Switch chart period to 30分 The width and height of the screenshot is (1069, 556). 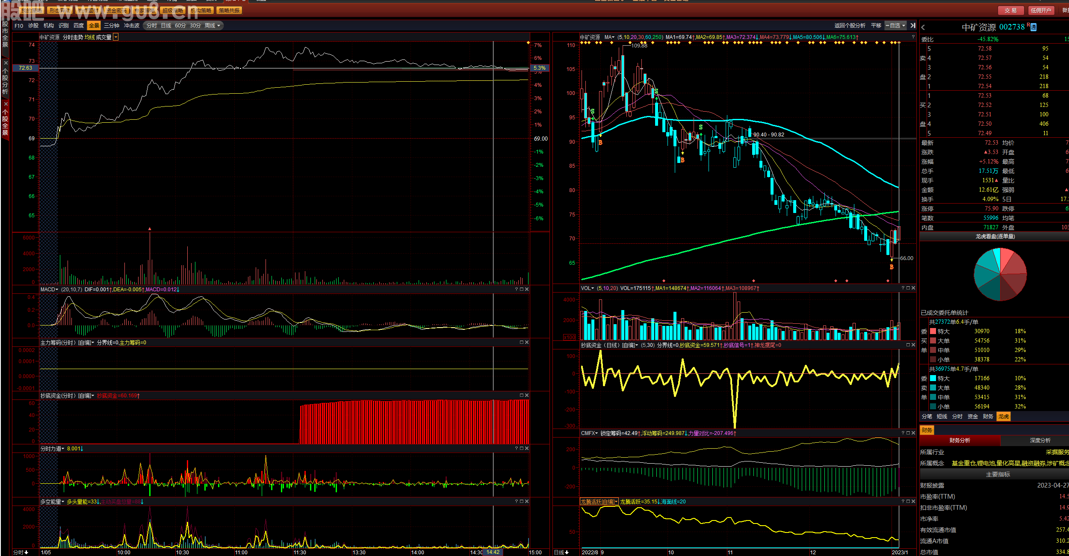point(195,26)
